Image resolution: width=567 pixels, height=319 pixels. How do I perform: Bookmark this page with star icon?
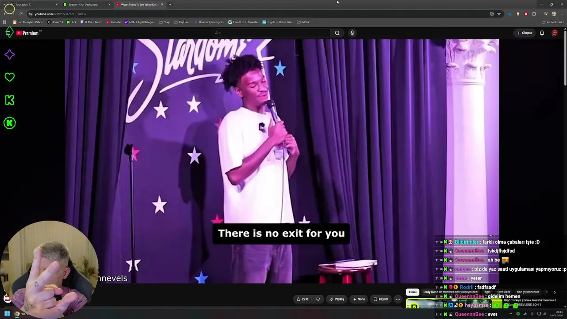click(499, 14)
